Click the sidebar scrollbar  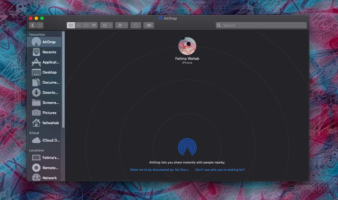(63, 79)
